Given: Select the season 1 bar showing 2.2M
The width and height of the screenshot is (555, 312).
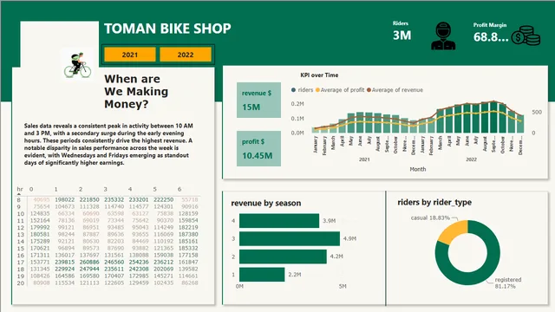Looking at the screenshot, I should click(x=262, y=275).
